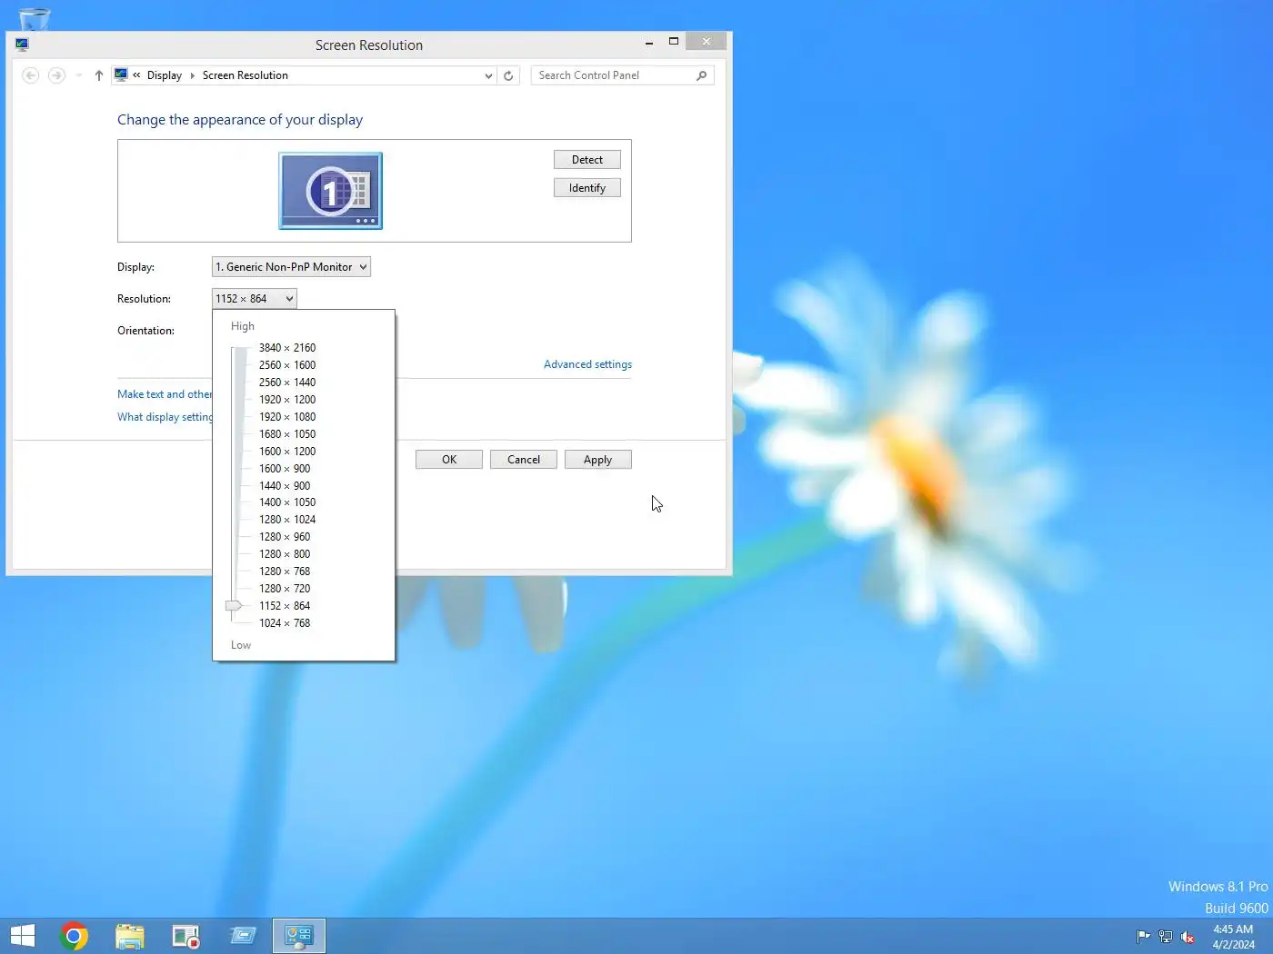Go up one folder level
The width and height of the screenshot is (1273, 954).
pyautogui.click(x=99, y=75)
